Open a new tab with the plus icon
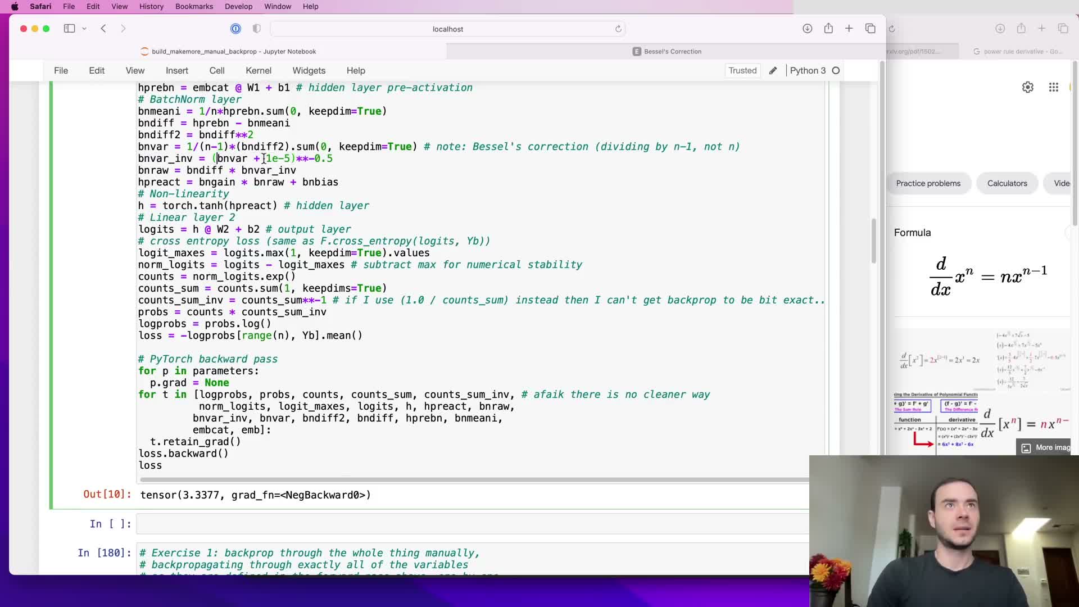Image resolution: width=1079 pixels, height=607 pixels. coord(849,29)
